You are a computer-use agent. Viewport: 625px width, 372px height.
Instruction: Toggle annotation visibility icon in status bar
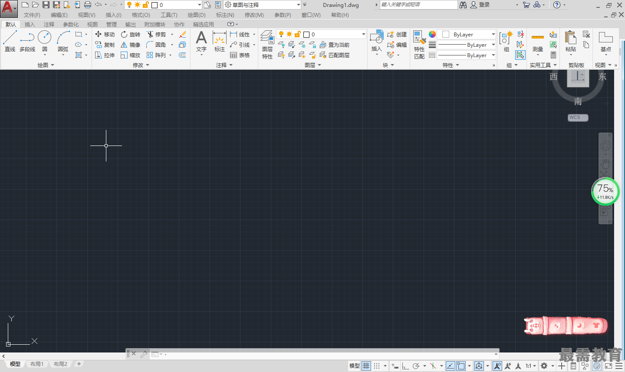pyautogui.click(x=497, y=366)
